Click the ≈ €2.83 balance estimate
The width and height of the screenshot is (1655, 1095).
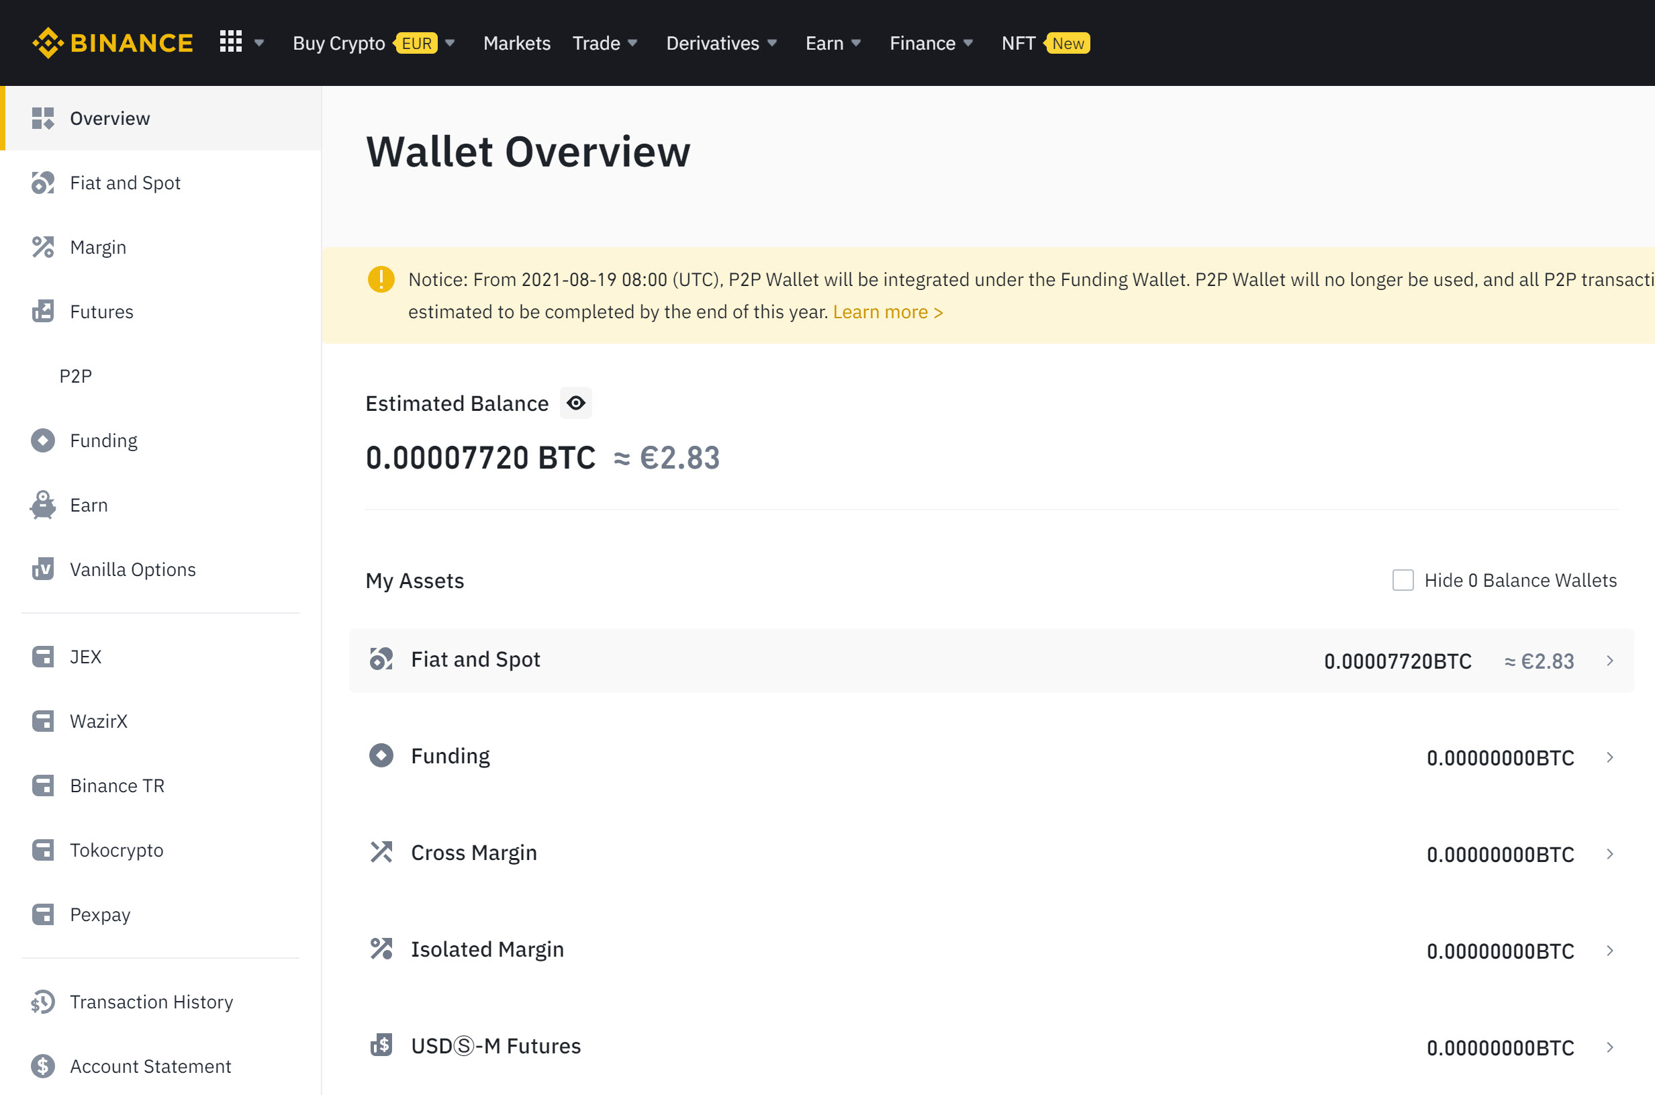tap(666, 457)
